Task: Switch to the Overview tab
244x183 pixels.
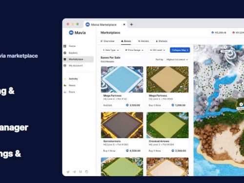Action: [x=107, y=41]
